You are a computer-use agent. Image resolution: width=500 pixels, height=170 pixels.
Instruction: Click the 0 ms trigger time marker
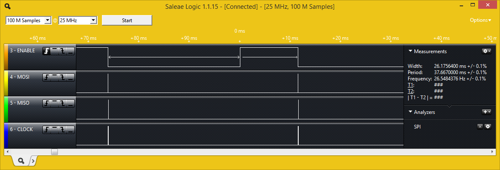tap(240, 31)
